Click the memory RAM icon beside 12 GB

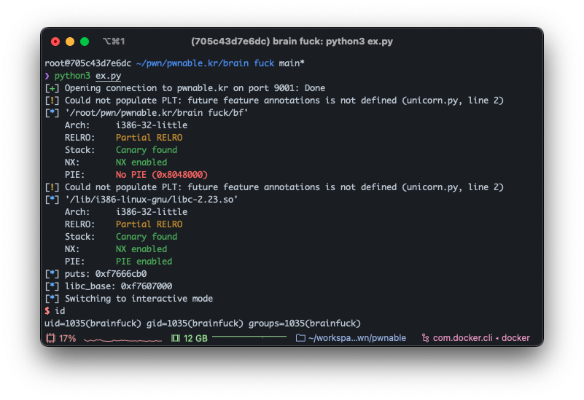[x=175, y=338]
